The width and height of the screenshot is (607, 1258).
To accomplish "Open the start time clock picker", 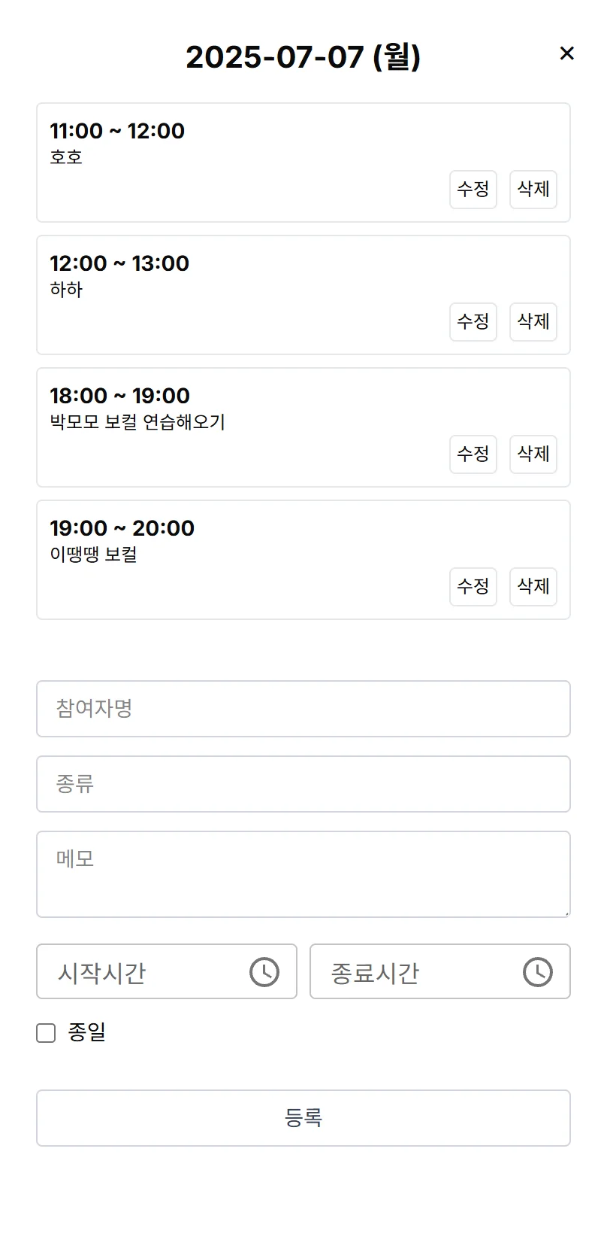I will point(263,972).
